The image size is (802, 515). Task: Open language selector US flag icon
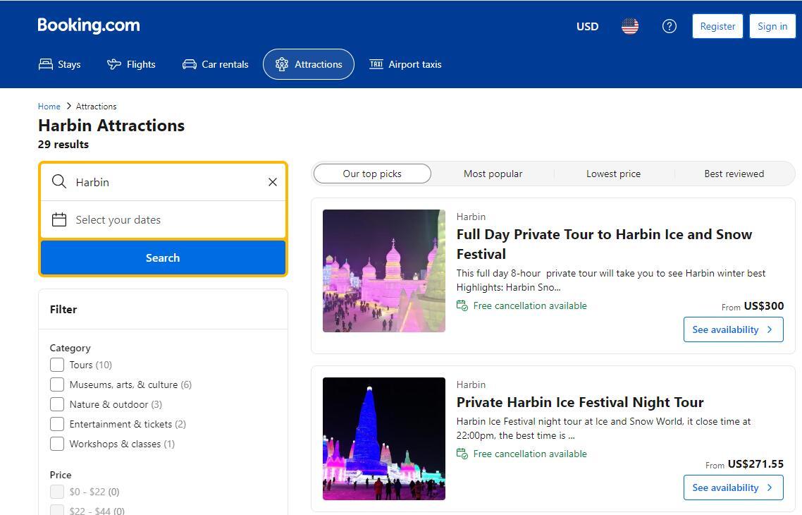(x=629, y=26)
